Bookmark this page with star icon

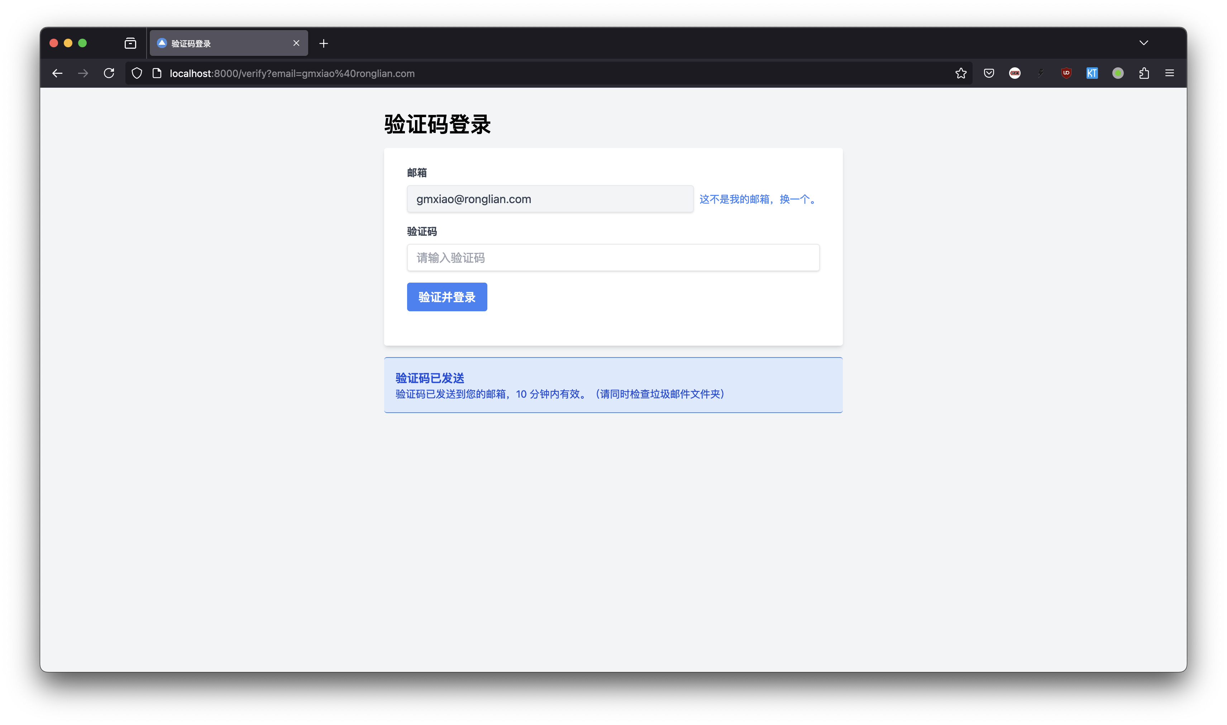click(x=961, y=73)
